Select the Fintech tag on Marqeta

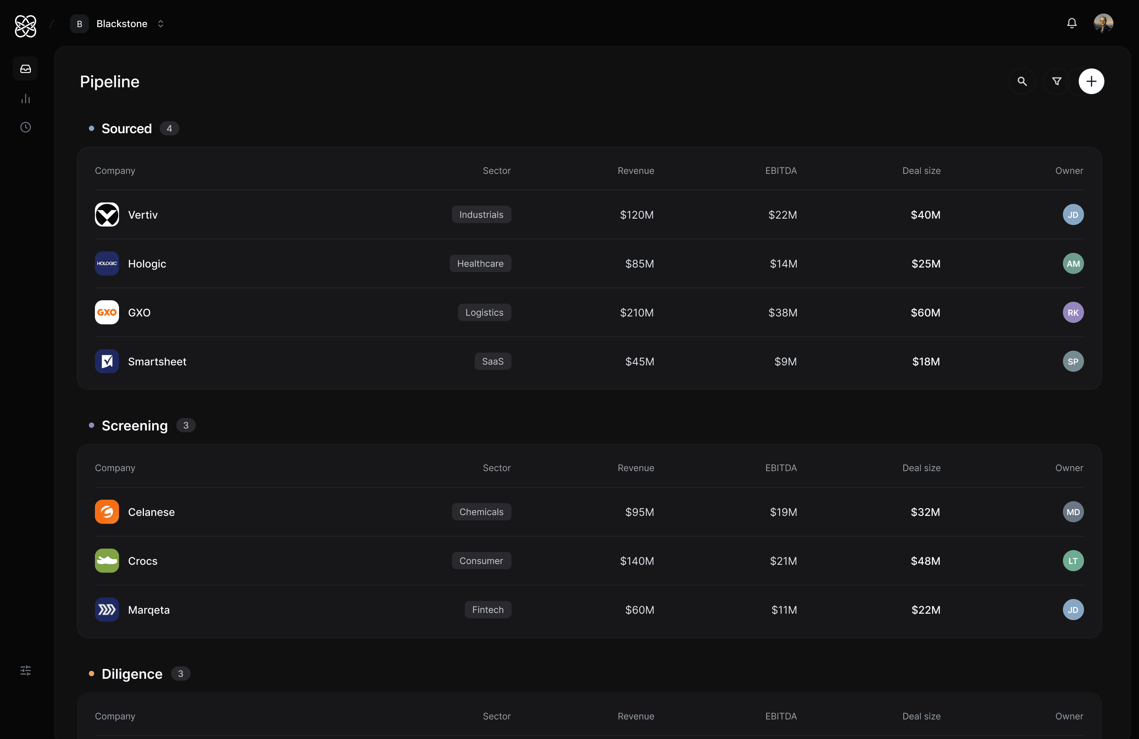(x=488, y=610)
